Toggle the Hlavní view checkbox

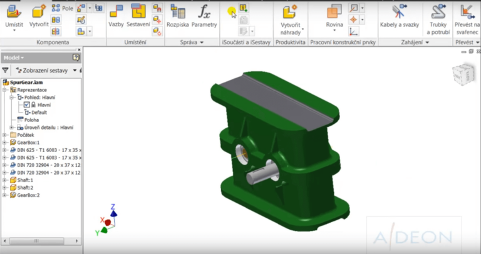pyautogui.click(x=27, y=104)
